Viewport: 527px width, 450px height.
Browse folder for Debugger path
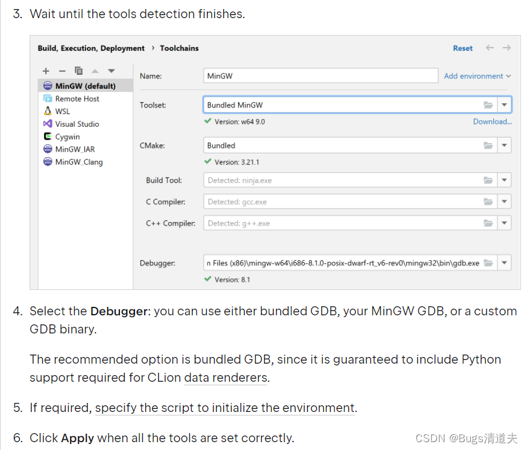pos(488,263)
